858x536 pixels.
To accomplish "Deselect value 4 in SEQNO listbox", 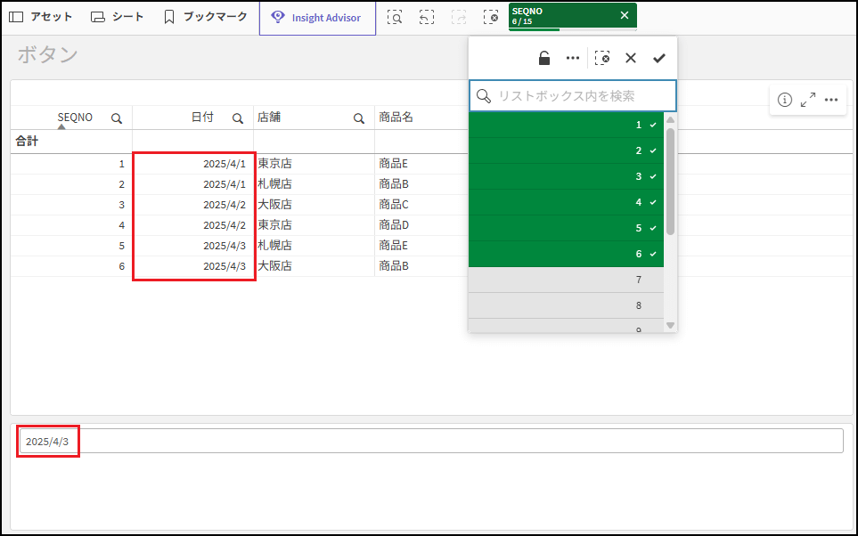I will pyautogui.click(x=566, y=202).
